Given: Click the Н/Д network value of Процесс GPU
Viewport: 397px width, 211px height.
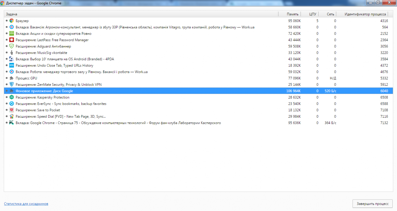Looking at the screenshot, I should pos(333,78).
